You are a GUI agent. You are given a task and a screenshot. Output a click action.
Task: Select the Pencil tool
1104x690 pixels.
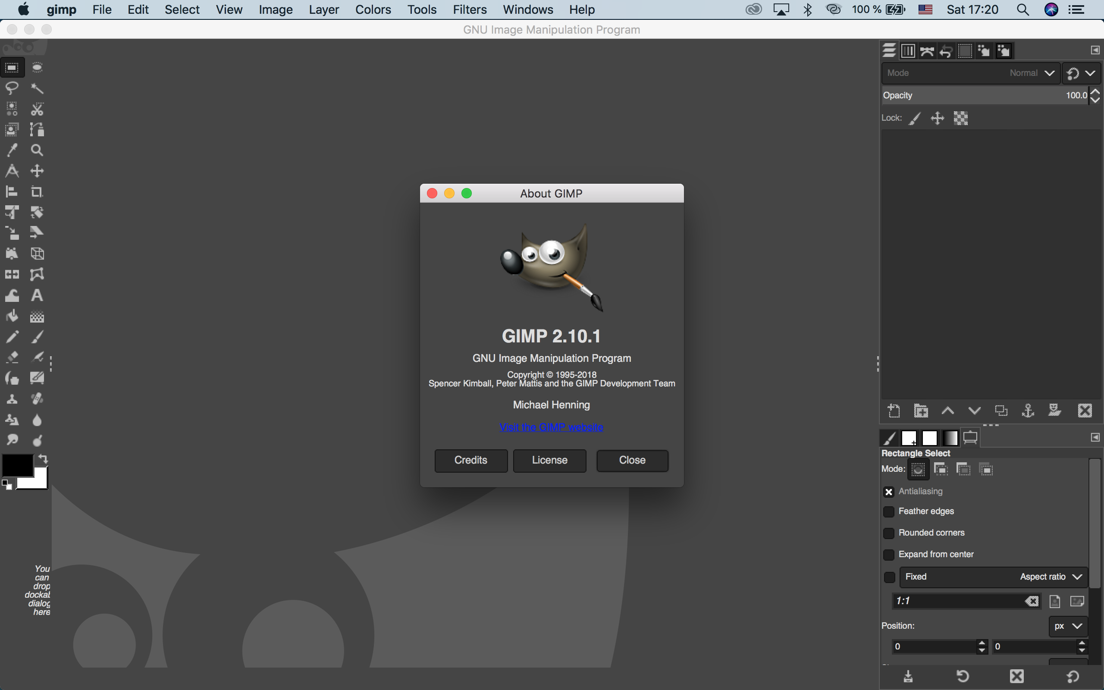coord(12,337)
